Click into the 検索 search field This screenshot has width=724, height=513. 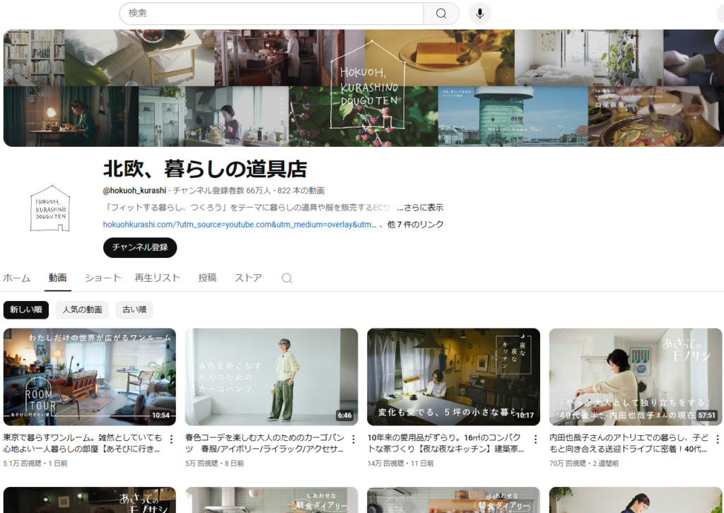pyautogui.click(x=272, y=13)
